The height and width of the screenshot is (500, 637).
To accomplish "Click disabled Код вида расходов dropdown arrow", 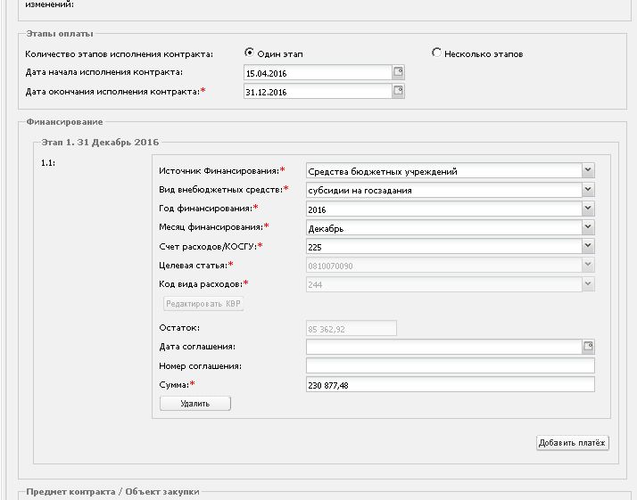I will click(x=588, y=283).
